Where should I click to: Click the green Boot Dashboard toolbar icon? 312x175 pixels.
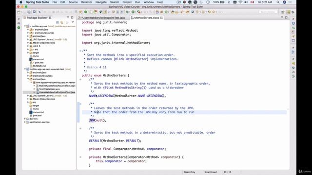(86, 12)
